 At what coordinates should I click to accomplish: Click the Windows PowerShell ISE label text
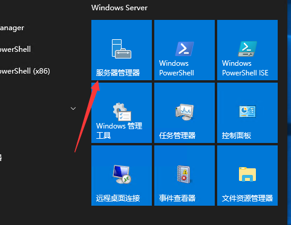245,68
